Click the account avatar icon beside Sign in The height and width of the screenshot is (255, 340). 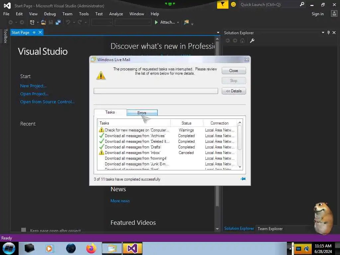point(334,14)
